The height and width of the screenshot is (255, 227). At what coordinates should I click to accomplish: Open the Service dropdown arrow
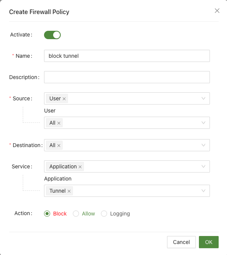[203, 166]
